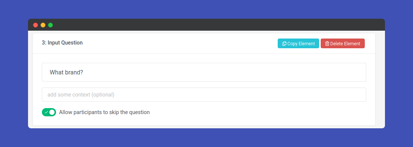
Task: Place cursor after the text What brand?
Action: pyautogui.click(x=84, y=73)
